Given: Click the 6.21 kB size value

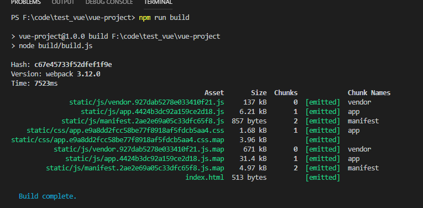Looking at the screenshot, I should pos(253,112).
